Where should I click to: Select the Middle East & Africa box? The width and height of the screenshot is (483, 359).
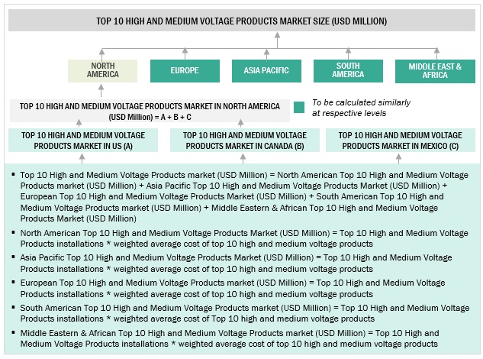click(x=435, y=70)
